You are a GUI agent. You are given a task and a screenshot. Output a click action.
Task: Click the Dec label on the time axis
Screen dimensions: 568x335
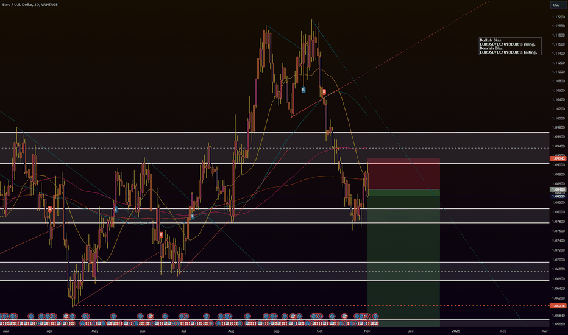(x=410, y=331)
